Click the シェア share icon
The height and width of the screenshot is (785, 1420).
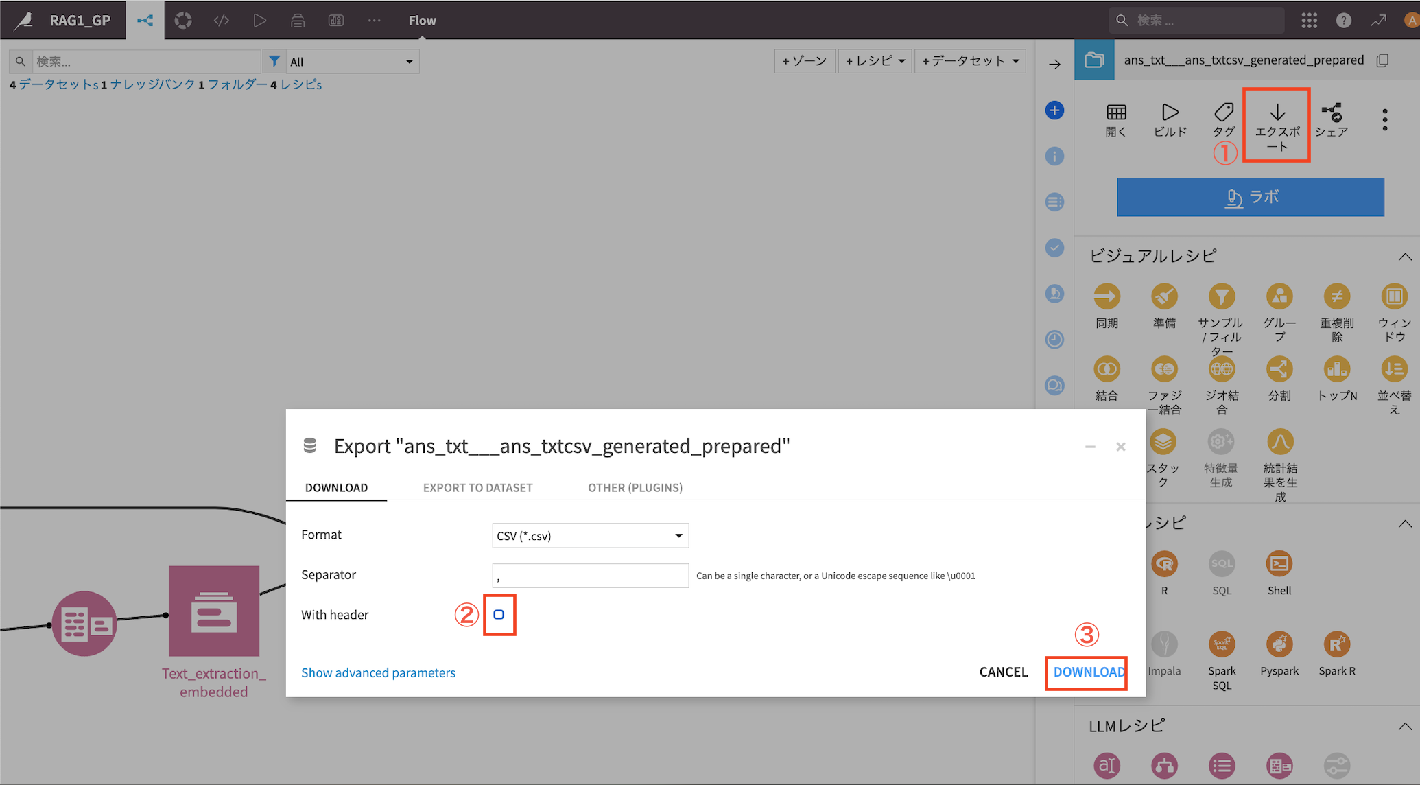click(x=1332, y=112)
